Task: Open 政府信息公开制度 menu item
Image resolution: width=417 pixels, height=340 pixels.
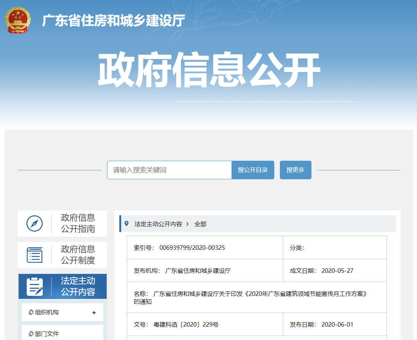Action: tap(62, 255)
